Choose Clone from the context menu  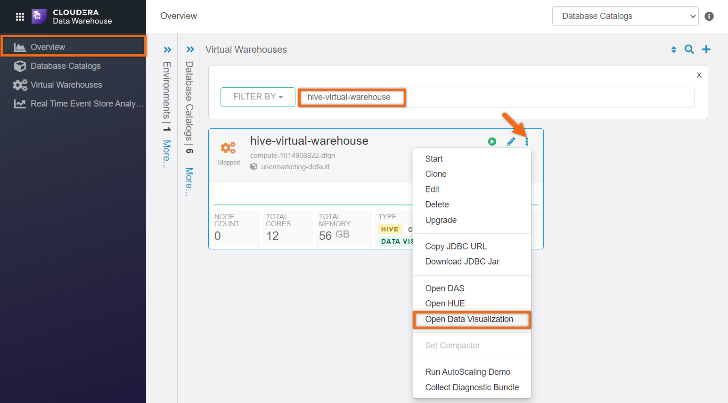pos(472,174)
